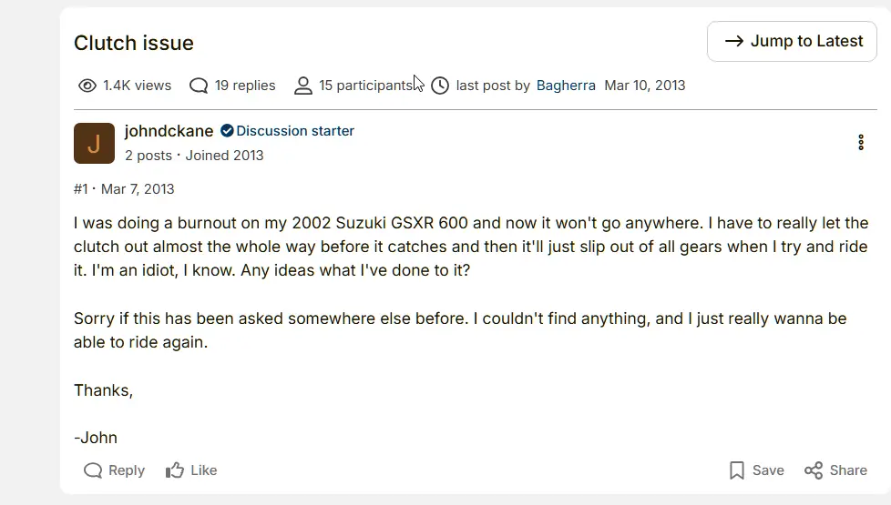Click the Mar 10, 2013 last post date

645,86
